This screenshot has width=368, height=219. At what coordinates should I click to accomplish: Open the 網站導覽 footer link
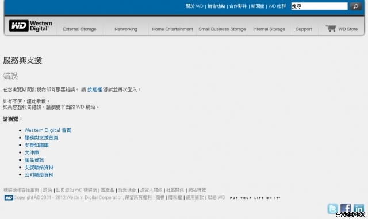197,190
